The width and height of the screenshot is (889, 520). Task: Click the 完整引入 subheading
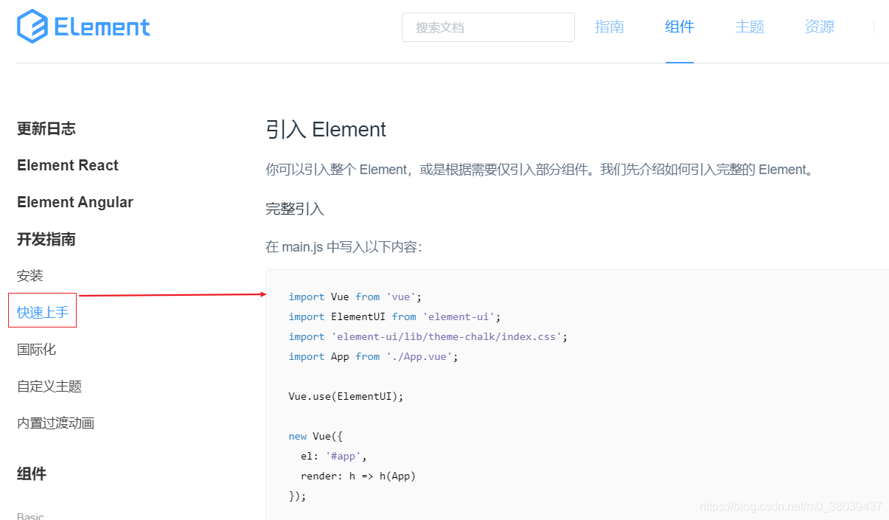[x=295, y=209]
